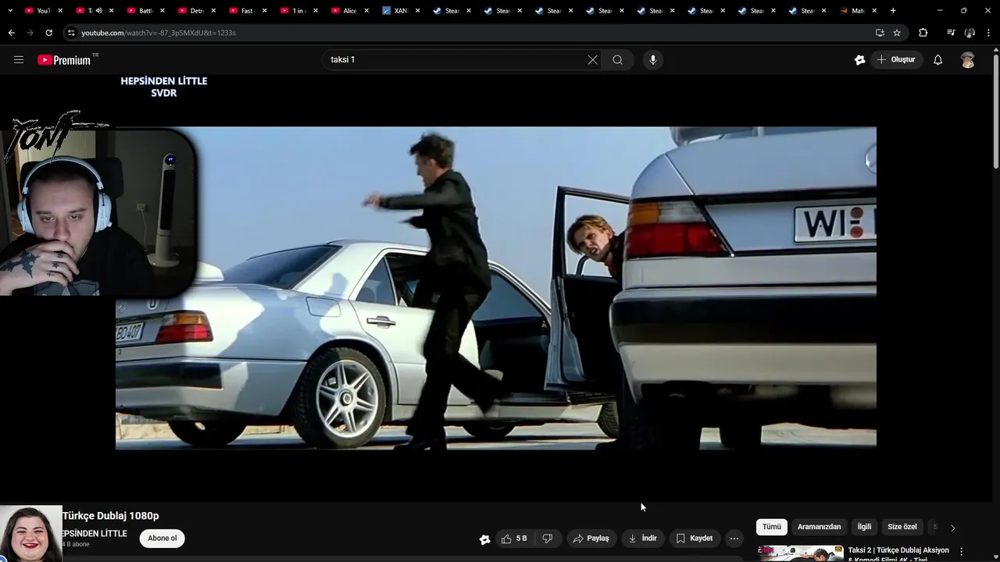Click the Oluştur create button

tap(897, 59)
